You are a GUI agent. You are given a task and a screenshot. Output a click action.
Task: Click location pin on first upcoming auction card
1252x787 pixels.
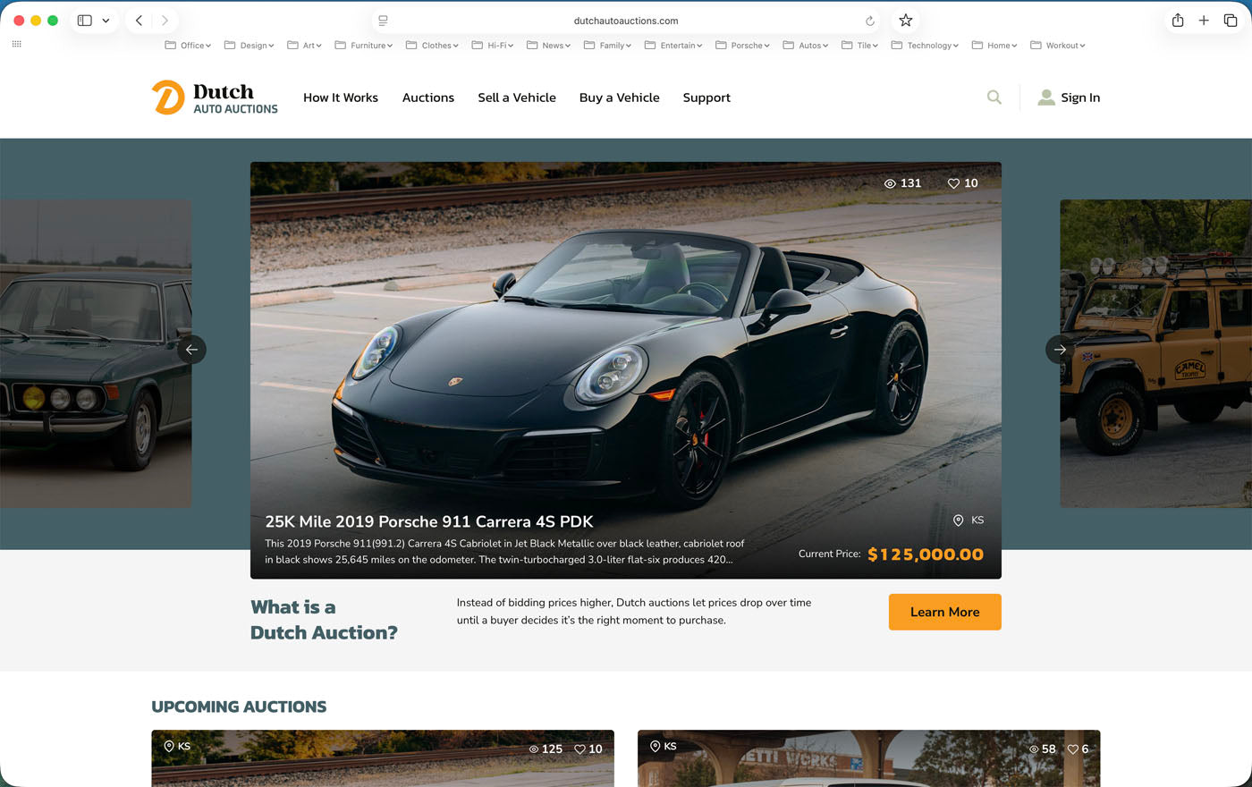tap(169, 746)
